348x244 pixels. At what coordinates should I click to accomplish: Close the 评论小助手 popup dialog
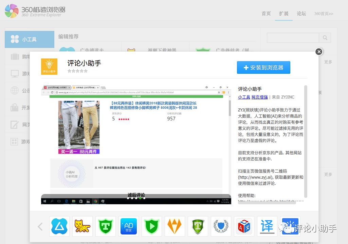319,52
